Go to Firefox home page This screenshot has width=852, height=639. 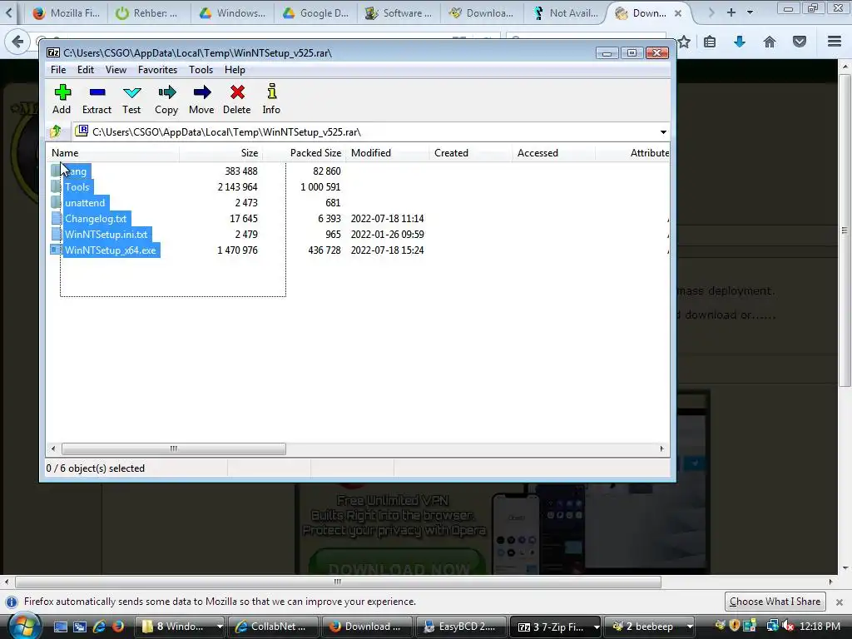click(x=770, y=42)
